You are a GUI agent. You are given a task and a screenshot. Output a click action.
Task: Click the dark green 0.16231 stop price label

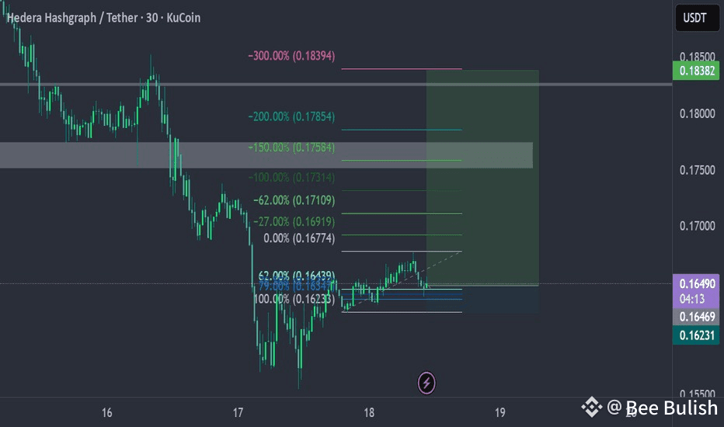tap(696, 335)
